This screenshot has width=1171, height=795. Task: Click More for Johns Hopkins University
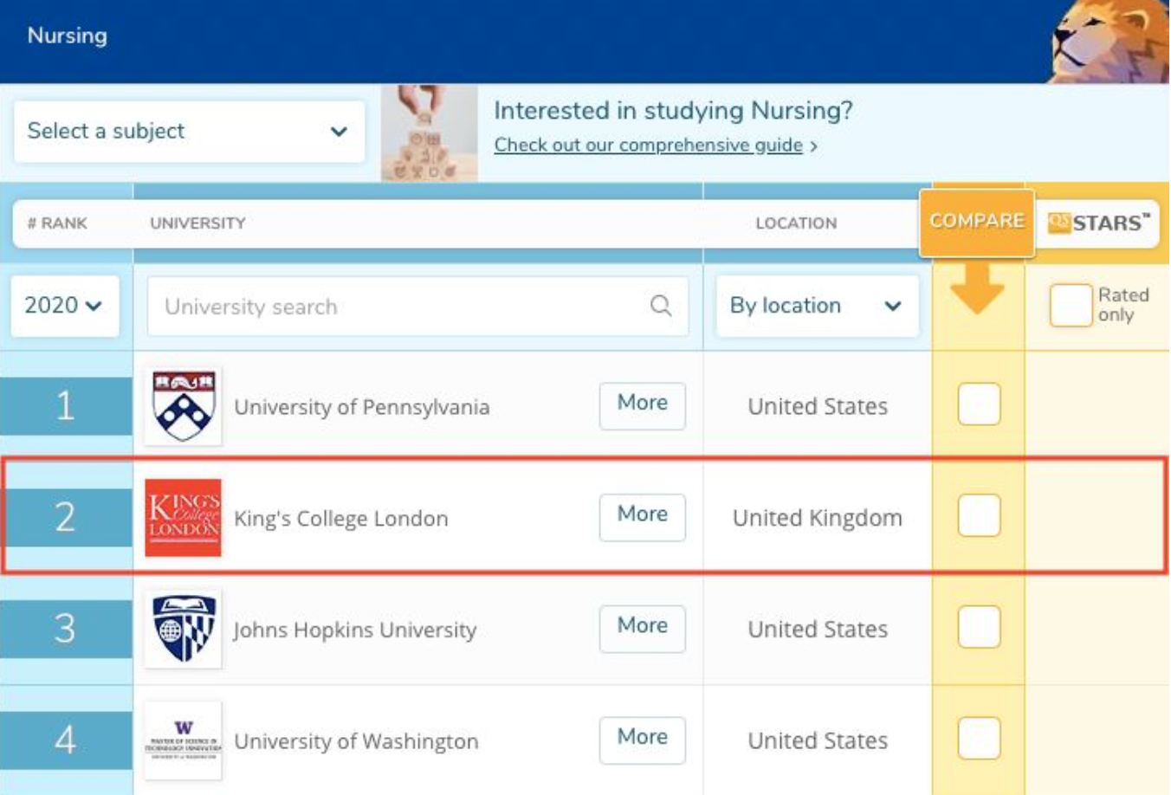click(642, 626)
